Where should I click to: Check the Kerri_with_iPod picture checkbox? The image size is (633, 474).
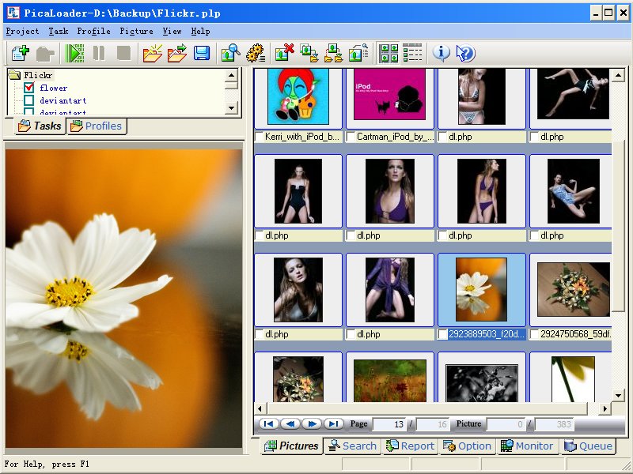point(260,137)
